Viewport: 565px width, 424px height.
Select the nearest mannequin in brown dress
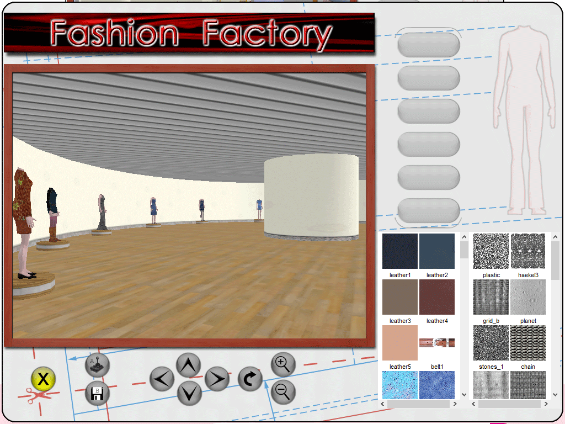click(x=24, y=224)
